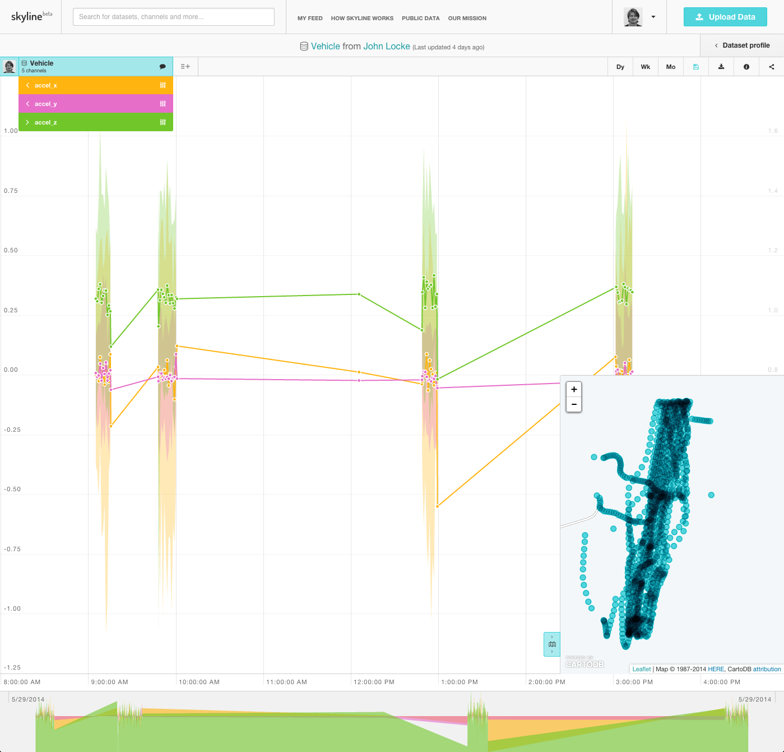Open the user account dropdown arrow
This screenshot has width=784, height=752.
[653, 17]
